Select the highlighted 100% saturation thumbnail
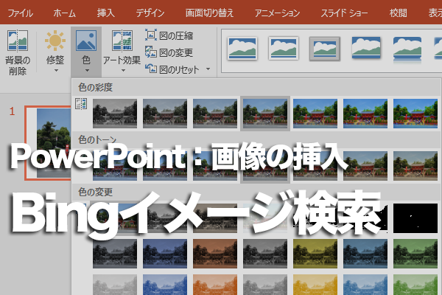 (265, 114)
